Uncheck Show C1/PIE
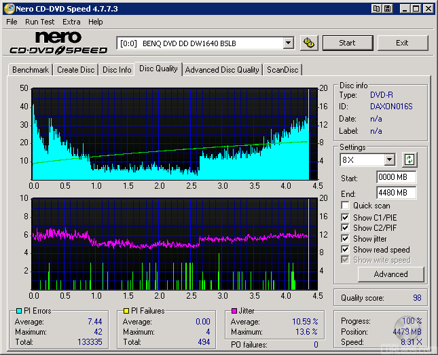 (x=346, y=217)
